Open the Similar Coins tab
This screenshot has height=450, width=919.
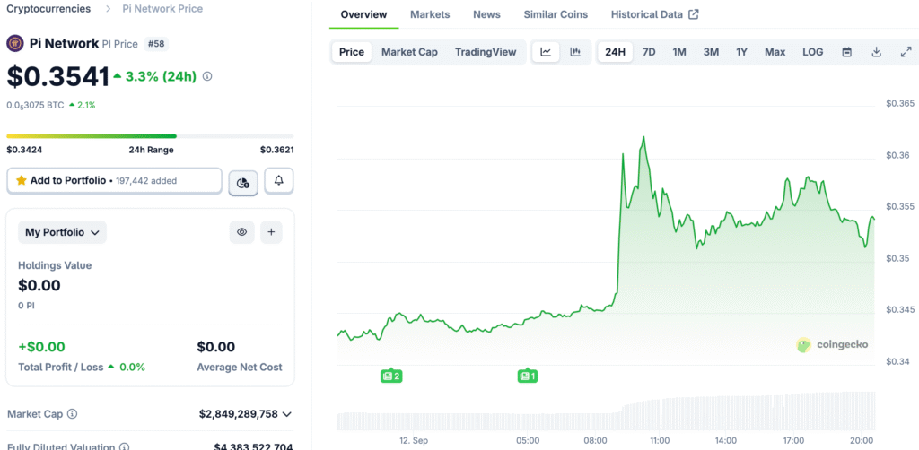pyautogui.click(x=556, y=14)
